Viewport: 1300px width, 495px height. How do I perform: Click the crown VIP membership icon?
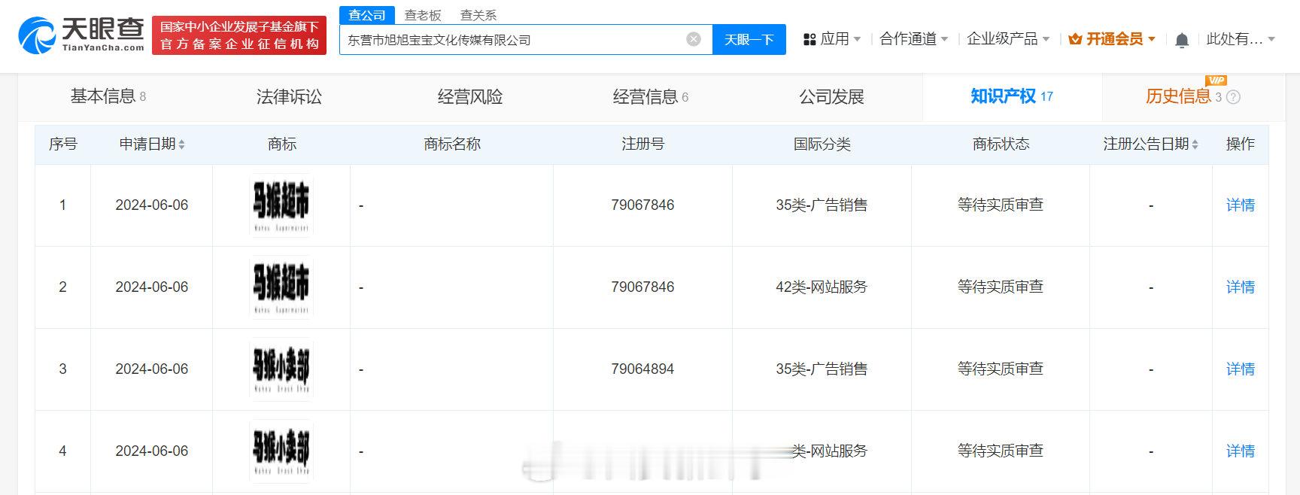point(1075,39)
